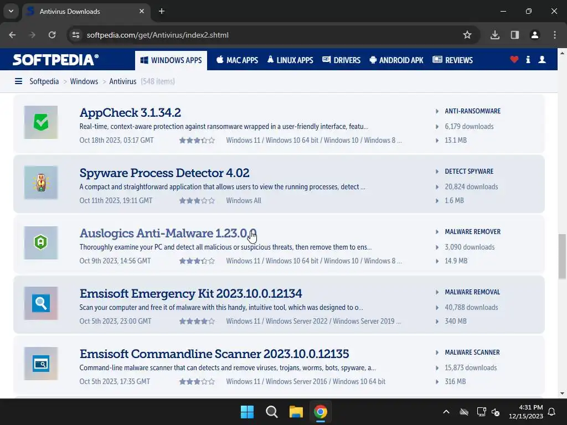Open the red heart favorites icon
This screenshot has height=425, width=567.
514,60
